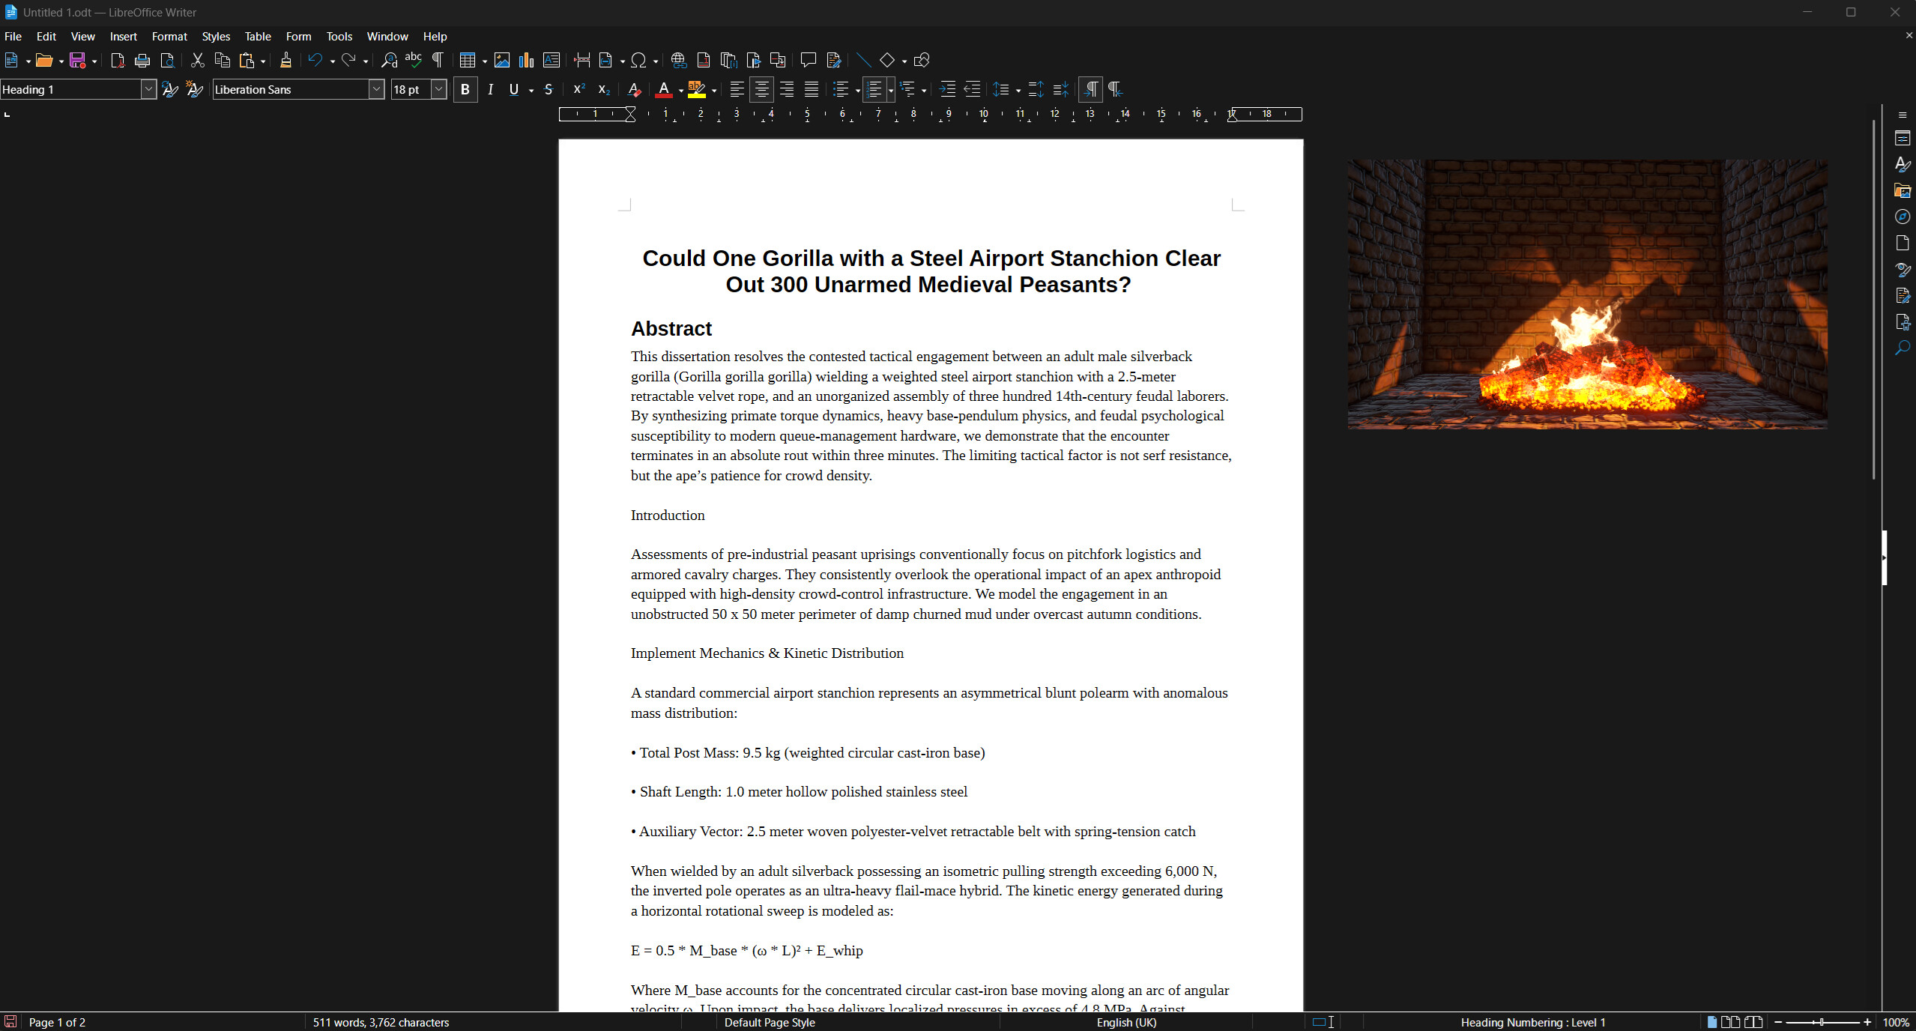Click the Insert Line tool
The height and width of the screenshot is (1031, 1916).
click(863, 61)
